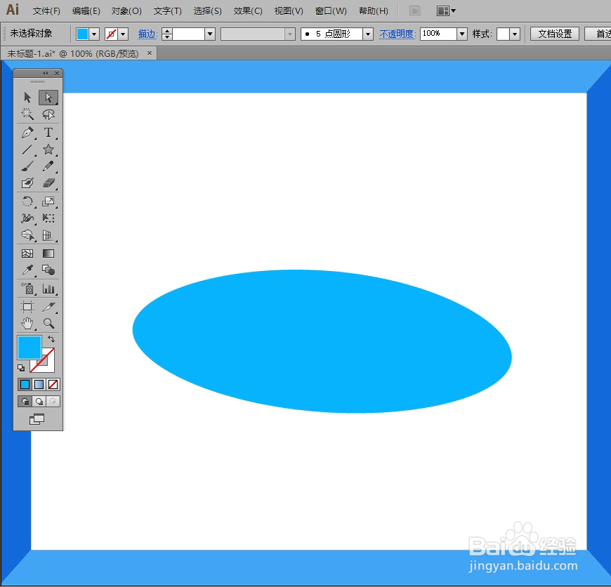This screenshot has height=587, width=611.
Task: Select the Lasso tool
Action: [48, 114]
